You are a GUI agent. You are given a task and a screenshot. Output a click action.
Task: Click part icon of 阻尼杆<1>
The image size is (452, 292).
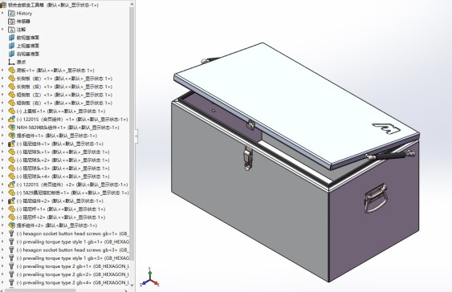(x=11, y=209)
